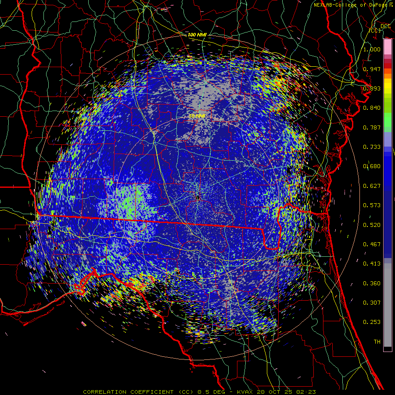Viewport: 395px width, 395px height.
Task: Click the (CC) unit label above color bar
Action: tap(375, 30)
